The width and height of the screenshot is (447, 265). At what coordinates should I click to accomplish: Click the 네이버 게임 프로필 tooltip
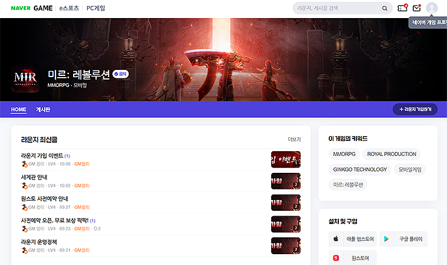[x=428, y=22]
